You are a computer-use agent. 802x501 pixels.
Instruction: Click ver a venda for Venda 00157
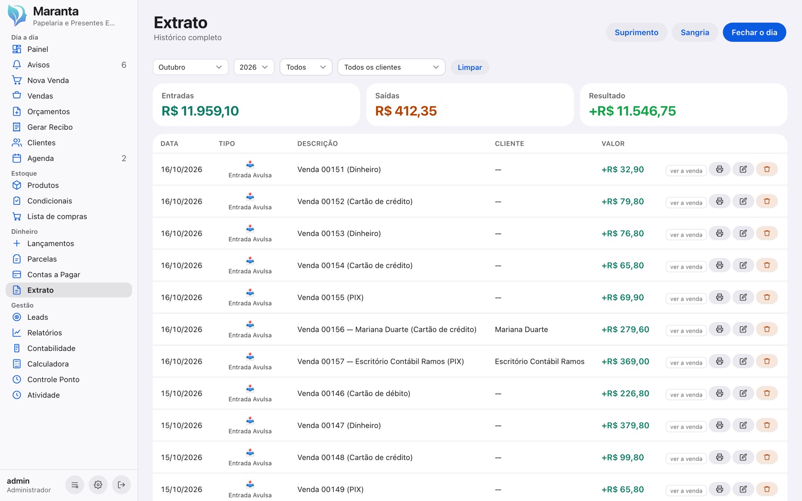(x=686, y=363)
